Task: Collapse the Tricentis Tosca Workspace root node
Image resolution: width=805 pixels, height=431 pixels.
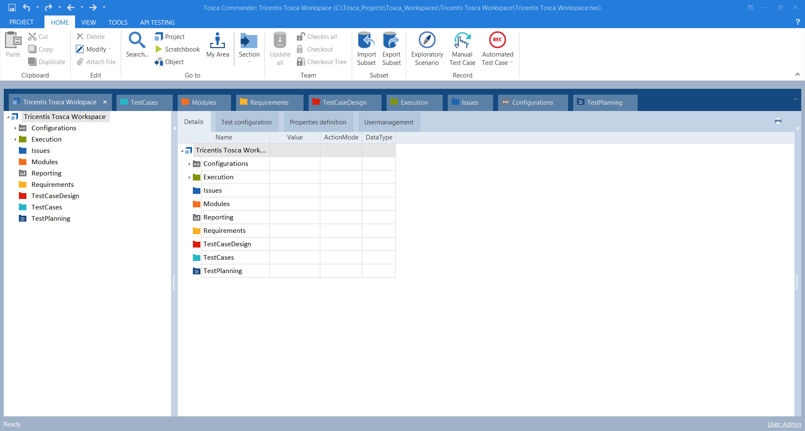Action: (x=8, y=117)
